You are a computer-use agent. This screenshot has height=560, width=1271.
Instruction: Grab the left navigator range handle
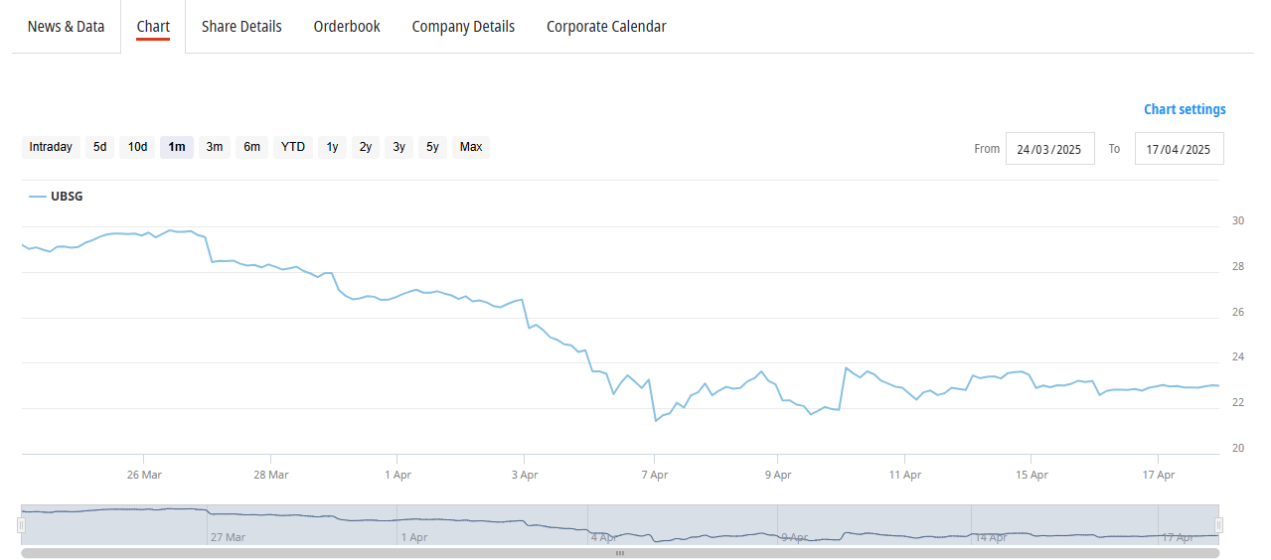[21, 524]
